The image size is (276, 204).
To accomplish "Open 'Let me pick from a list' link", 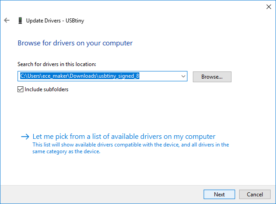I will [x=124, y=137].
